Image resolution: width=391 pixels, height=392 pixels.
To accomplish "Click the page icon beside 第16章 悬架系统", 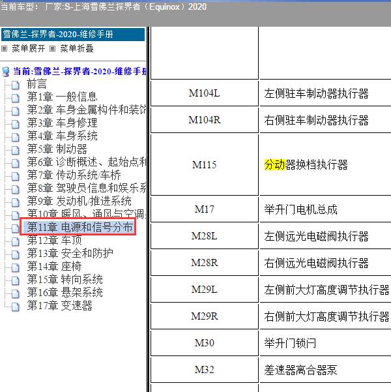I will click(x=16, y=294).
